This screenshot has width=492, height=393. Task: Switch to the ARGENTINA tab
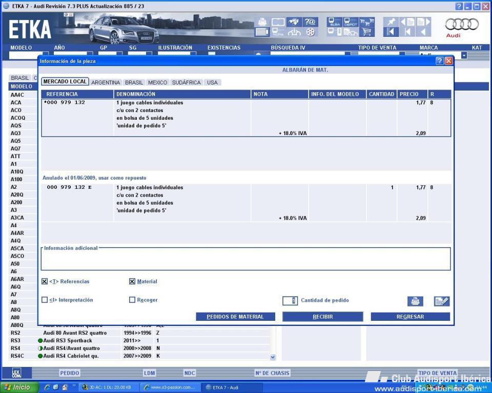(x=106, y=82)
